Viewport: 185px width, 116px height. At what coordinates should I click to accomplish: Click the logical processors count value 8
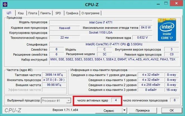(174, 100)
